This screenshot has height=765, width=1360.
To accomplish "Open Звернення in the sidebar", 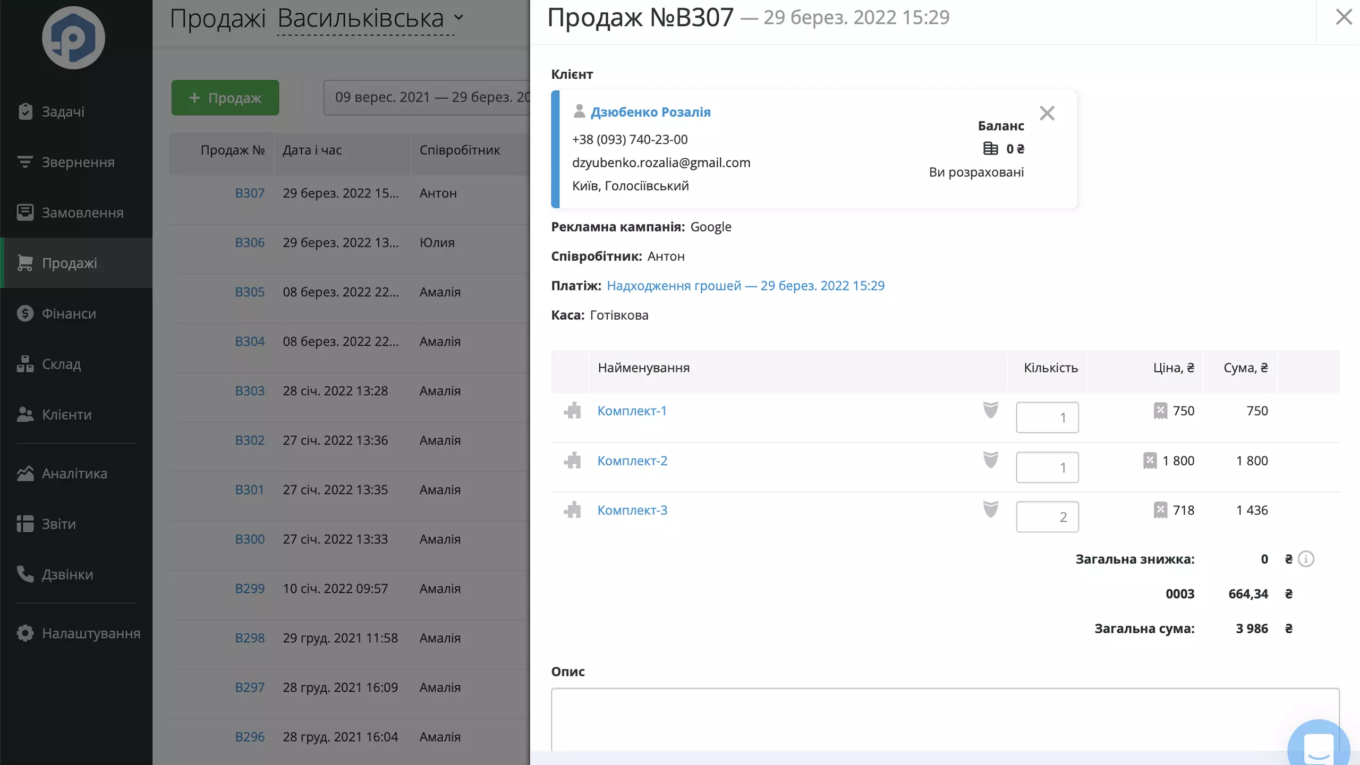I will click(x=76, y=162).
